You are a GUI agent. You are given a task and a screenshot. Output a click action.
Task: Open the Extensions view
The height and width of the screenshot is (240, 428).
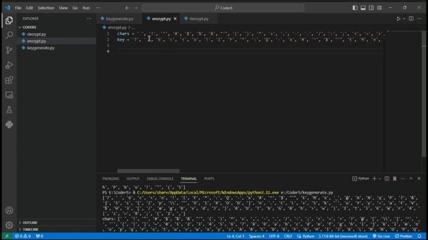point(9,80)
